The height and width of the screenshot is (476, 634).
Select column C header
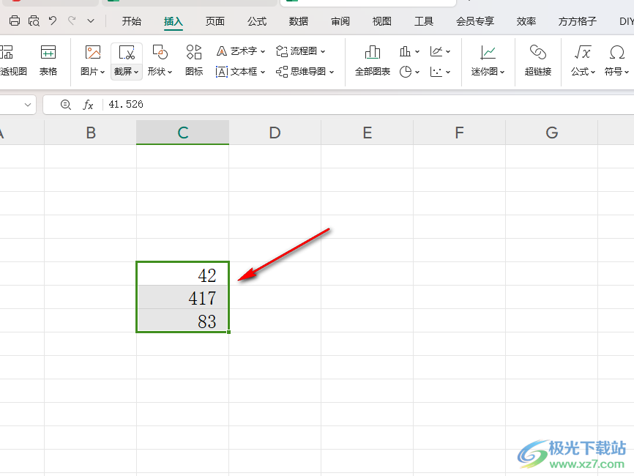point(183,133)
